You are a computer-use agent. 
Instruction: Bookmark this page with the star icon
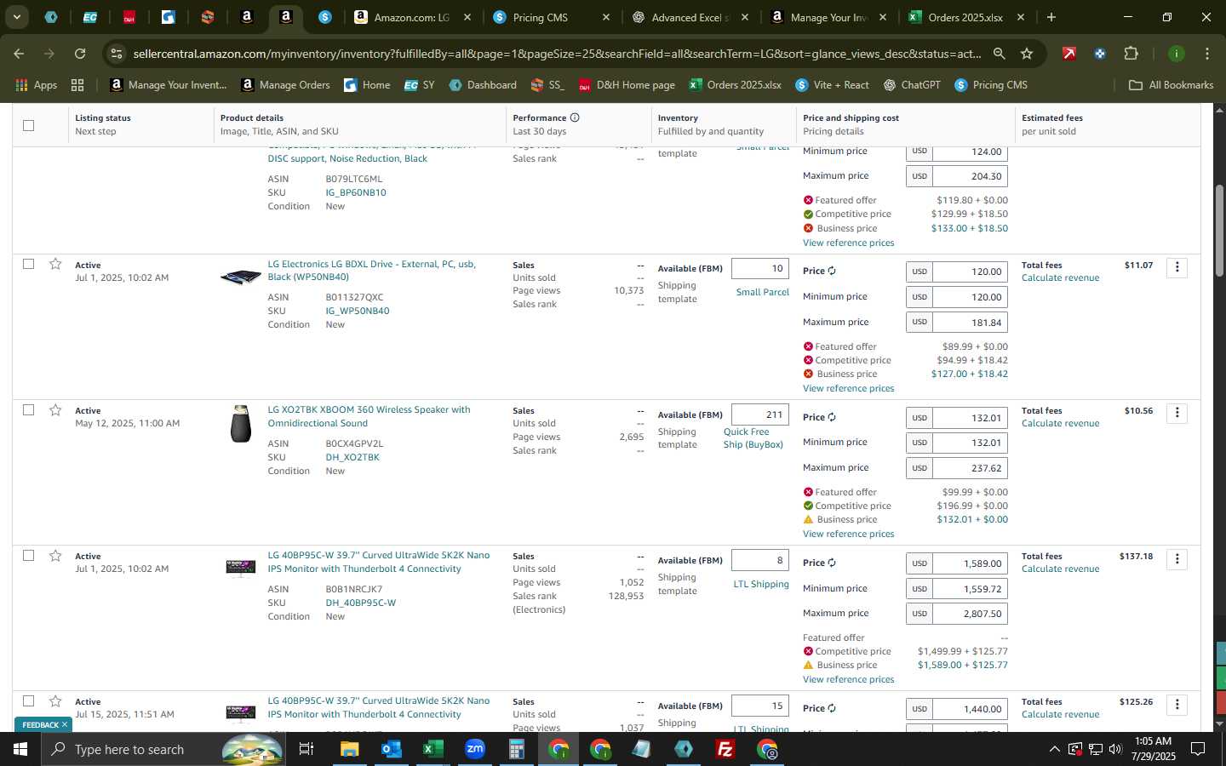coord(1027,54)
